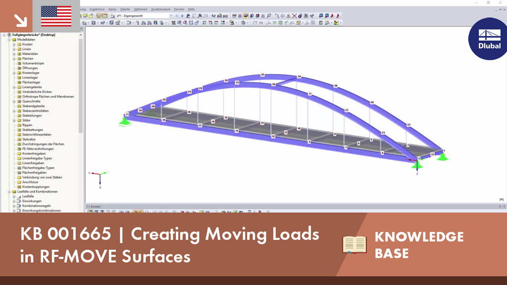Select Knotenfreigaben tree item

(x=34, y=153)
